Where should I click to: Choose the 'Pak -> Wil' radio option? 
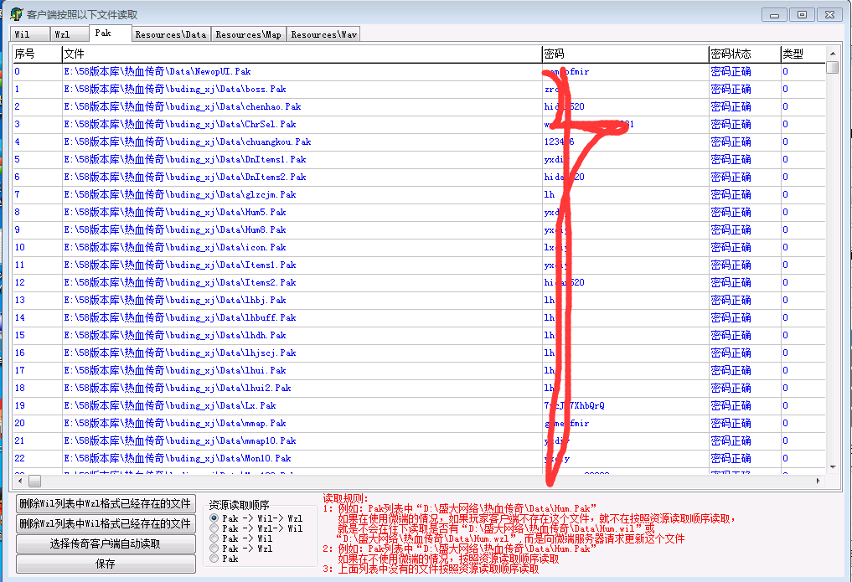(x=214, y=538)
